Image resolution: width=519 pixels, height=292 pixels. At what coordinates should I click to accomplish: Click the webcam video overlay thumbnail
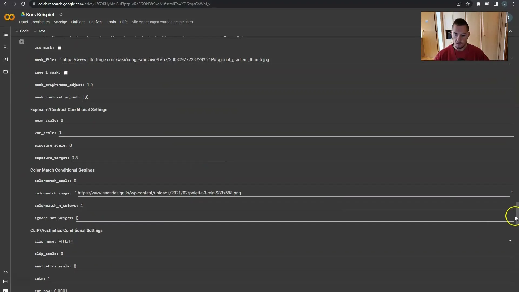(x=464, y=36)
